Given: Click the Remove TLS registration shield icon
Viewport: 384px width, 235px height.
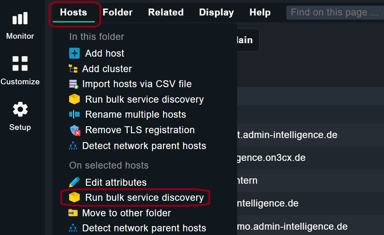Looking at the screenshot, I should (74, 130).
